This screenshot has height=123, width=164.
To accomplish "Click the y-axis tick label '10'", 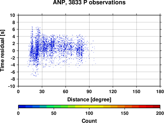I will point(12,15).
